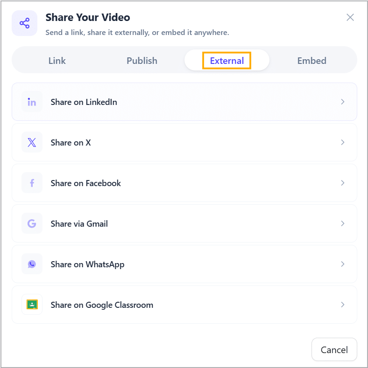Viewport: 368px width, 368px height.
Task: Click the X logo icon
Action: click(x=32, y=142)
